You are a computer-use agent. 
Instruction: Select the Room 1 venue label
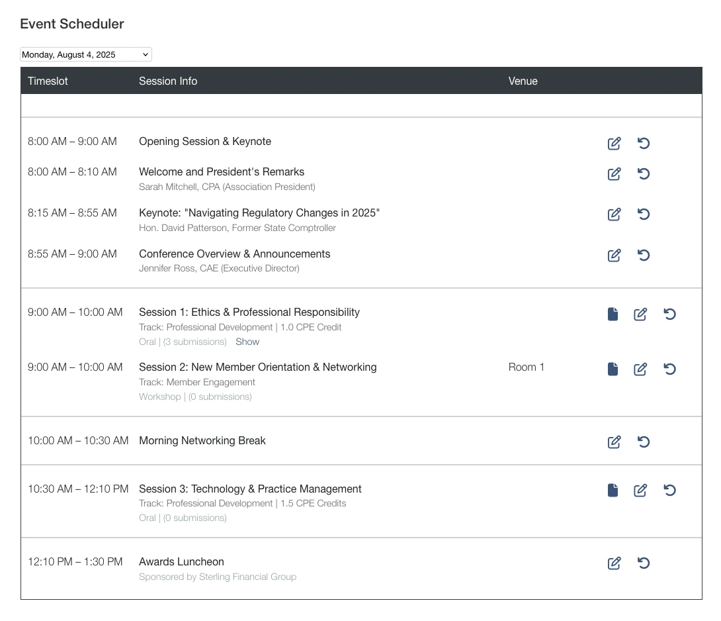pyautogui.click(x=527, y=367)
